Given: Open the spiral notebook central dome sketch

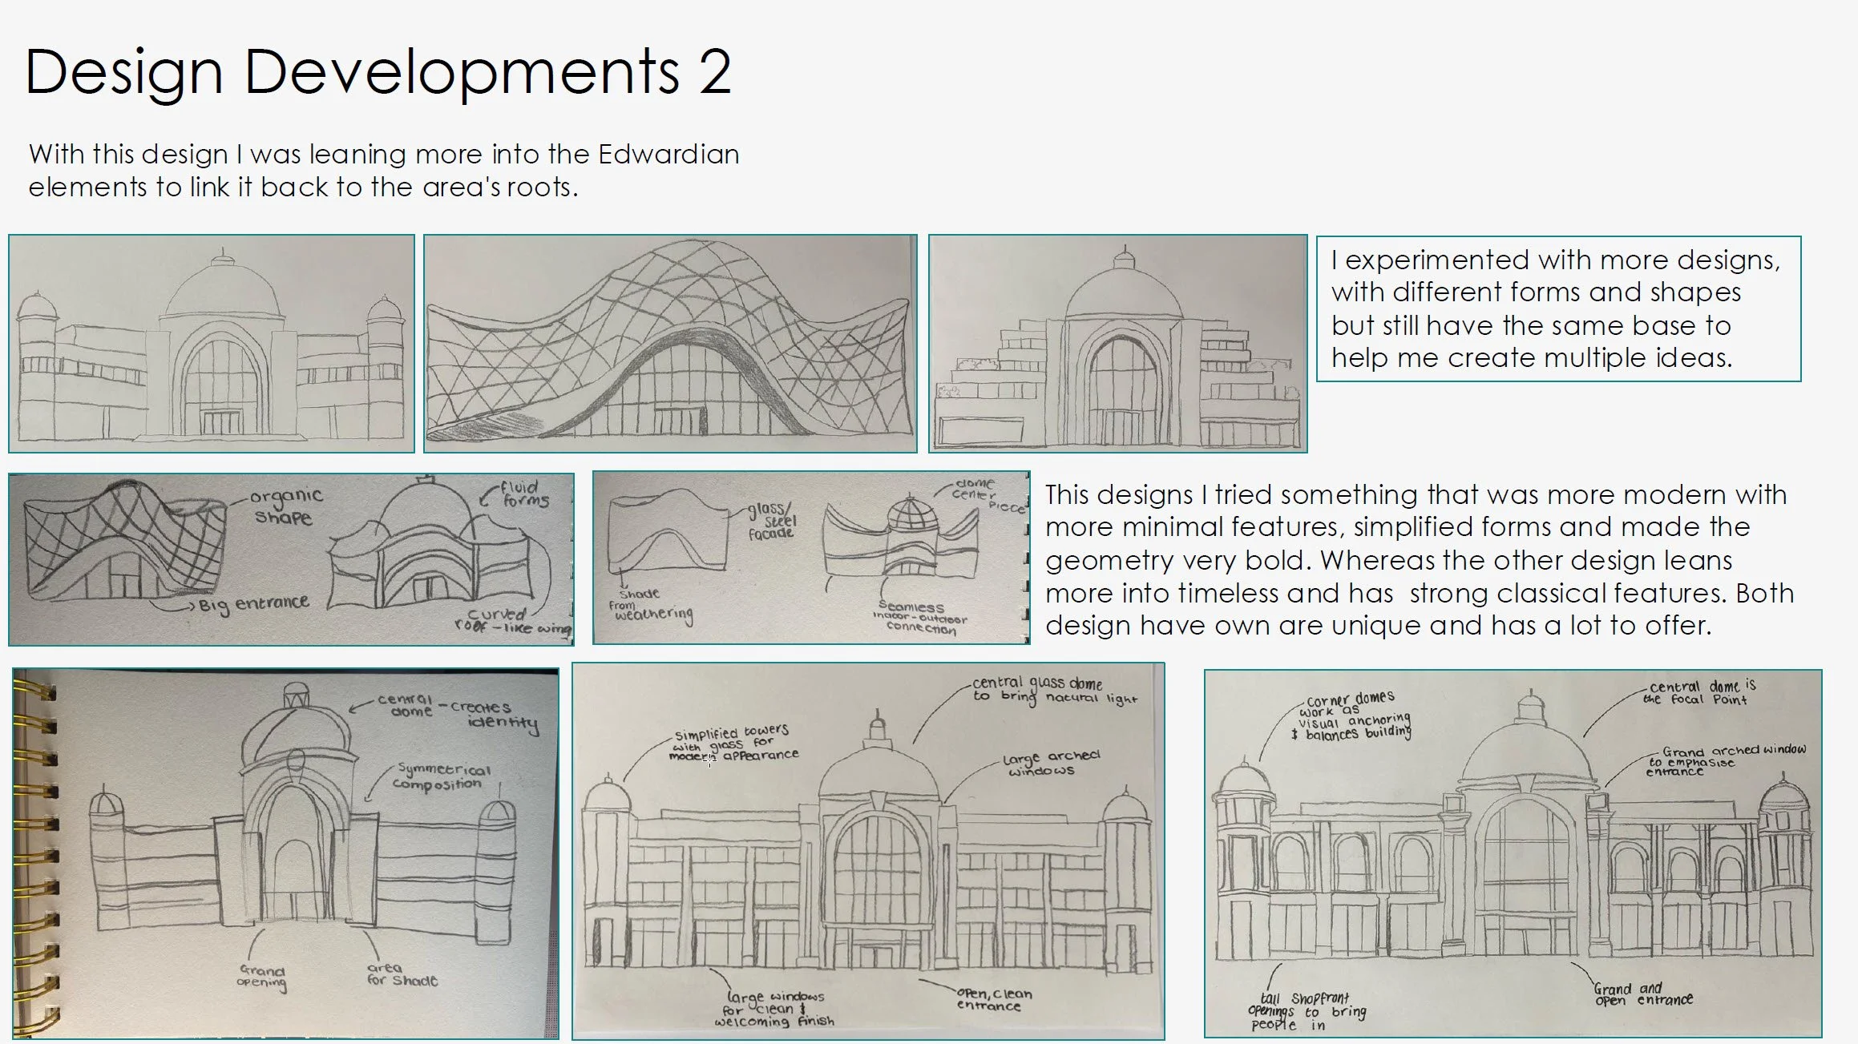Looking at the screenshot, I should click(x=286, y=853).
